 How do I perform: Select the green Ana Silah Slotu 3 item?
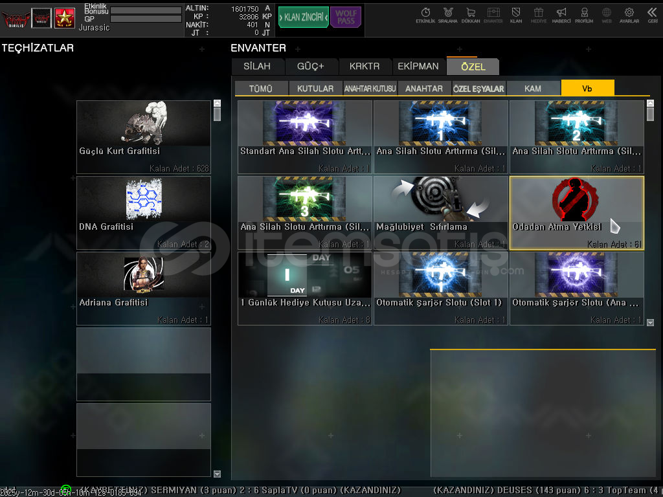point(305,212)
